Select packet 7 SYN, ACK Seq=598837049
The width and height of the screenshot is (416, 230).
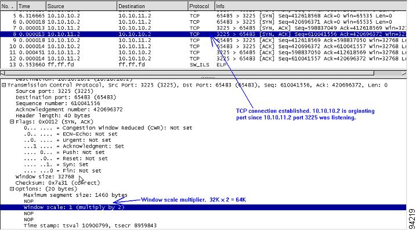(x=203, y=28)
